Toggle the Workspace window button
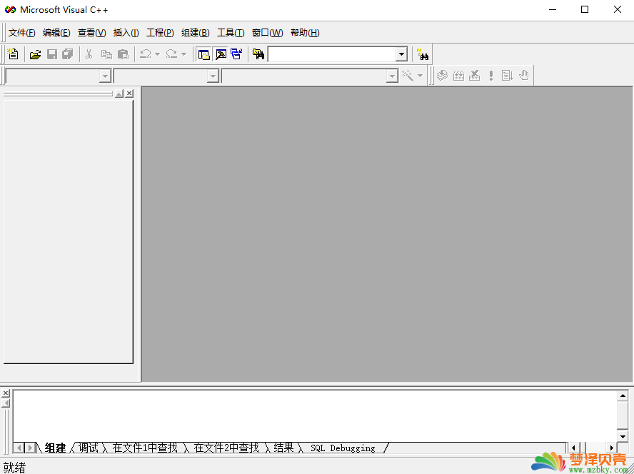 point(203,54)
